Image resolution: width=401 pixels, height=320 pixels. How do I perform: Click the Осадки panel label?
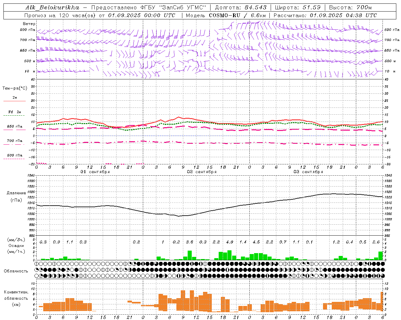pyautogui.click(x=16, y=246)
